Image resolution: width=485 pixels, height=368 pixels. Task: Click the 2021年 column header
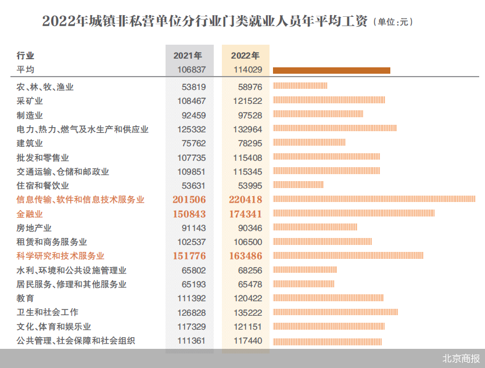click(x=188, y=56)
